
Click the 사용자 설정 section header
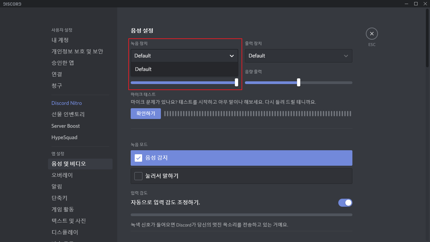tap(62, 30)
